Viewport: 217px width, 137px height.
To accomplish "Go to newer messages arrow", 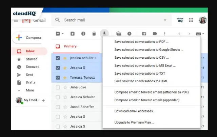I will (179, 34).
